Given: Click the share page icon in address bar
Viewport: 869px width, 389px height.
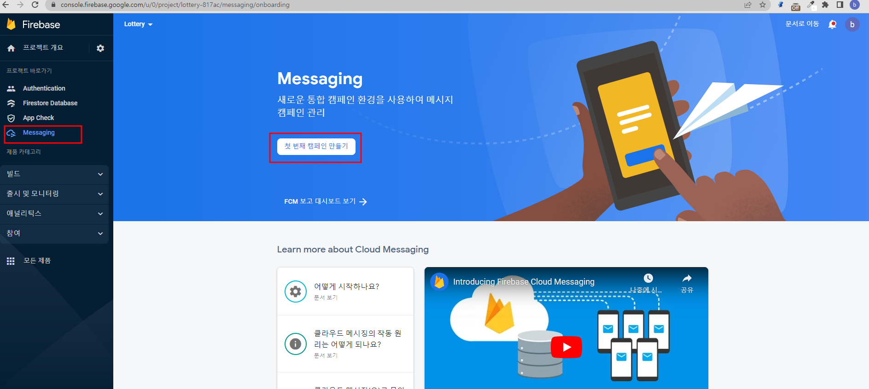Looking at the screenshot, I should 748,5.
